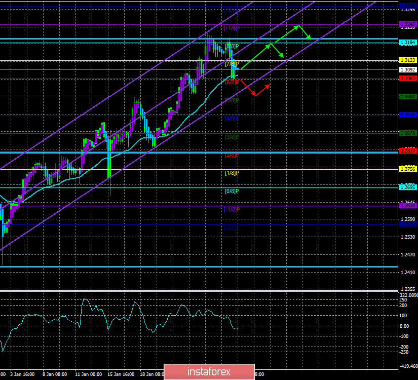Image resolution: width=418 pixels, height=380 pixels.
Task: Click the red 1.3062 price tag
Action: pos(407,78)
